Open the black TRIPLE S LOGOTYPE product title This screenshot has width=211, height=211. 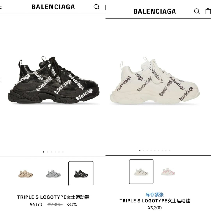[x=53, y=197]
